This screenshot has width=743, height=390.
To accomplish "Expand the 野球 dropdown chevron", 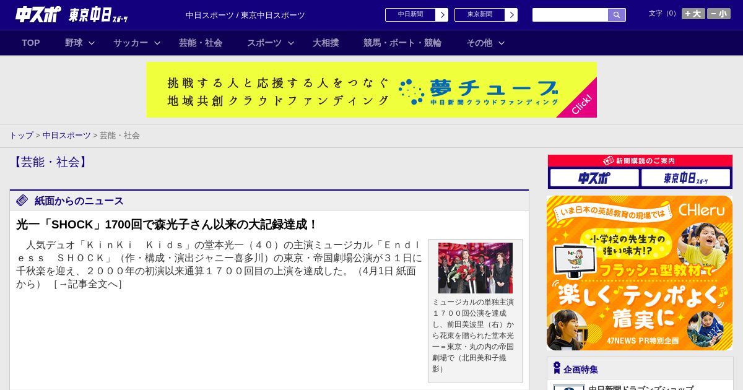I will [x=92, y=43].
